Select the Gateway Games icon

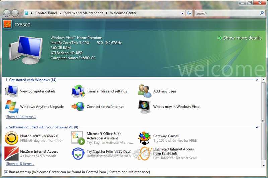point(145,138)
